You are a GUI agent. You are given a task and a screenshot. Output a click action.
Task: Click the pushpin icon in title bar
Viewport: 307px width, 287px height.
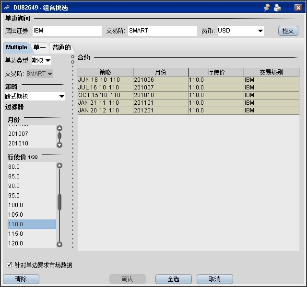click(267, 8)
